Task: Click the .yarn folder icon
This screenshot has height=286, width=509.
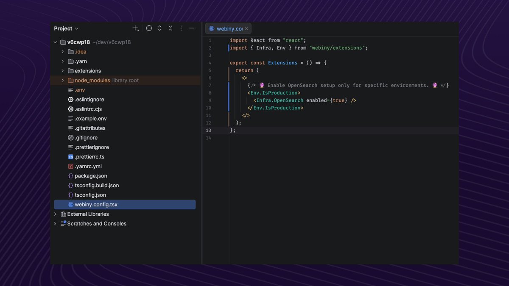Action: 71,61
